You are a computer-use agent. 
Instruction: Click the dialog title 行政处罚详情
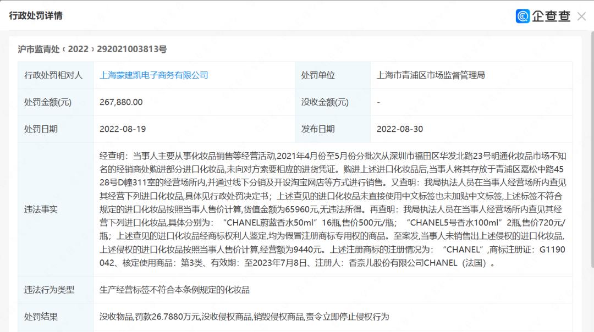(36, 16)
